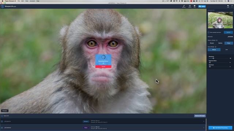The image size is (234, 131).
Task: Click the Sharpness slider handle
Action: coord(213,58)
